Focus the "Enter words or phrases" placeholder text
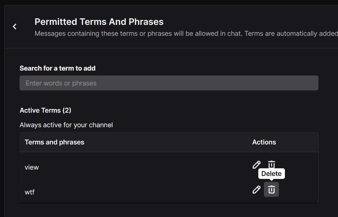Viewport: 338px width, 217px height. click(x=61, y=83)
